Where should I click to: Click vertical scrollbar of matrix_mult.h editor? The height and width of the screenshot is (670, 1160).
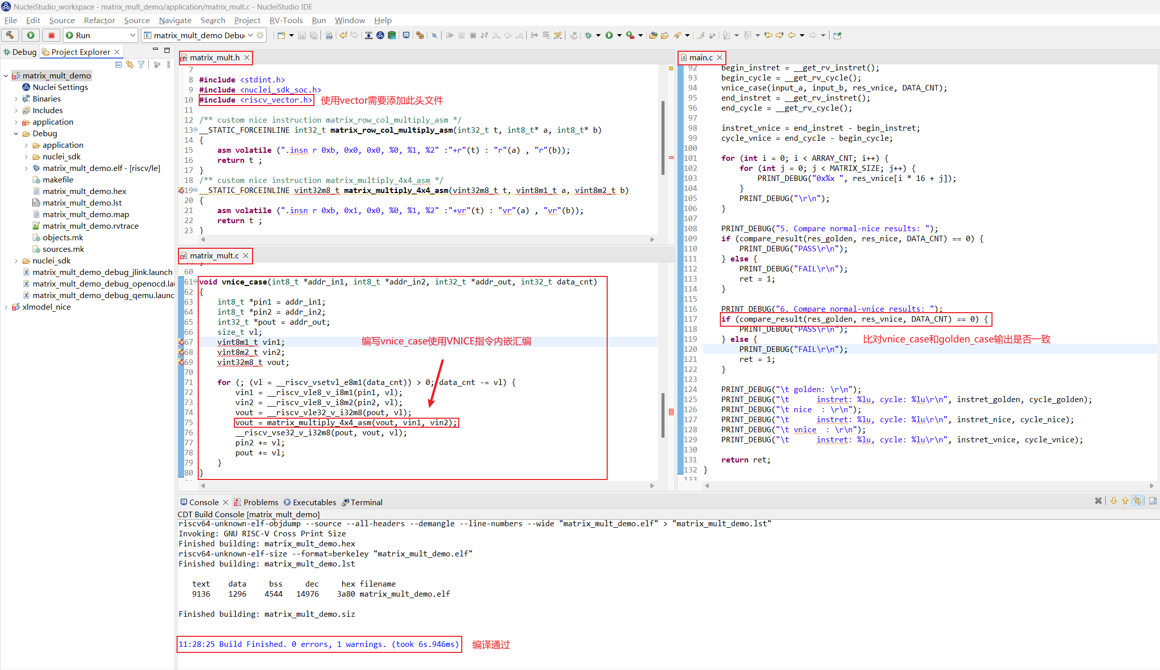(x=663, y=138)
